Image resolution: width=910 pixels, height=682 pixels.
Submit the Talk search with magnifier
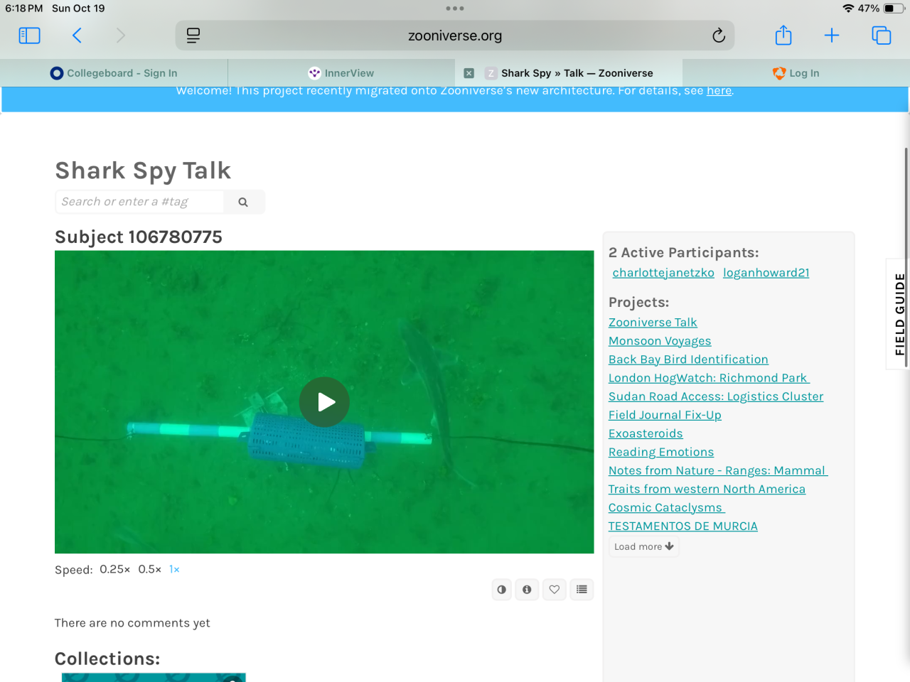(x=243, y=202)
